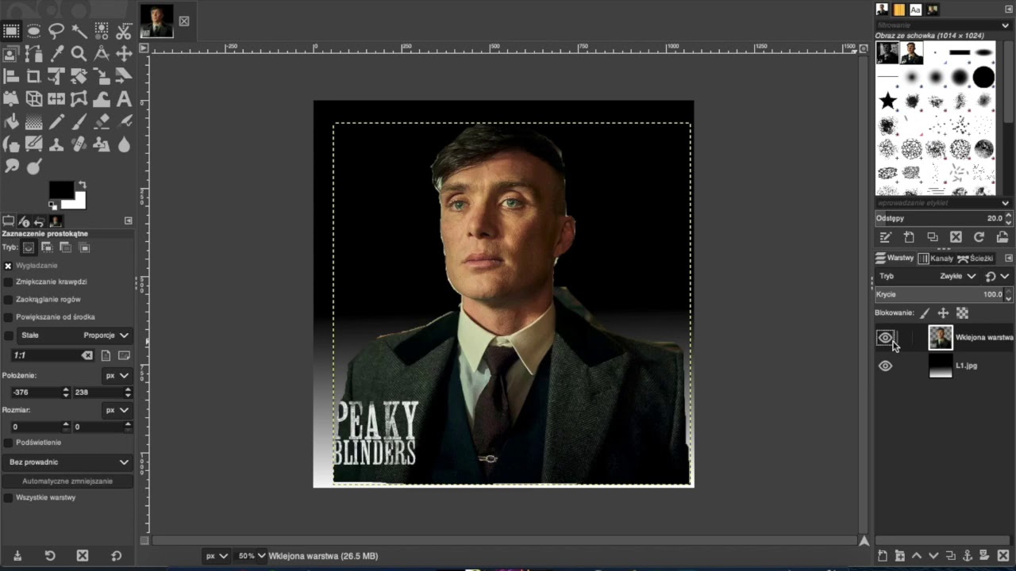The width and height of the screenshot is (1016, 571).
Task: Open the Proporcje dropdown
Action: tap(106, 335)
